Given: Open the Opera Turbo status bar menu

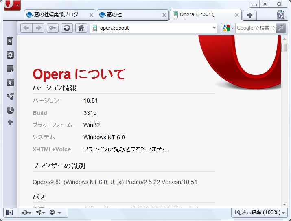Looking at the screenshot, I should coord(55,212).
